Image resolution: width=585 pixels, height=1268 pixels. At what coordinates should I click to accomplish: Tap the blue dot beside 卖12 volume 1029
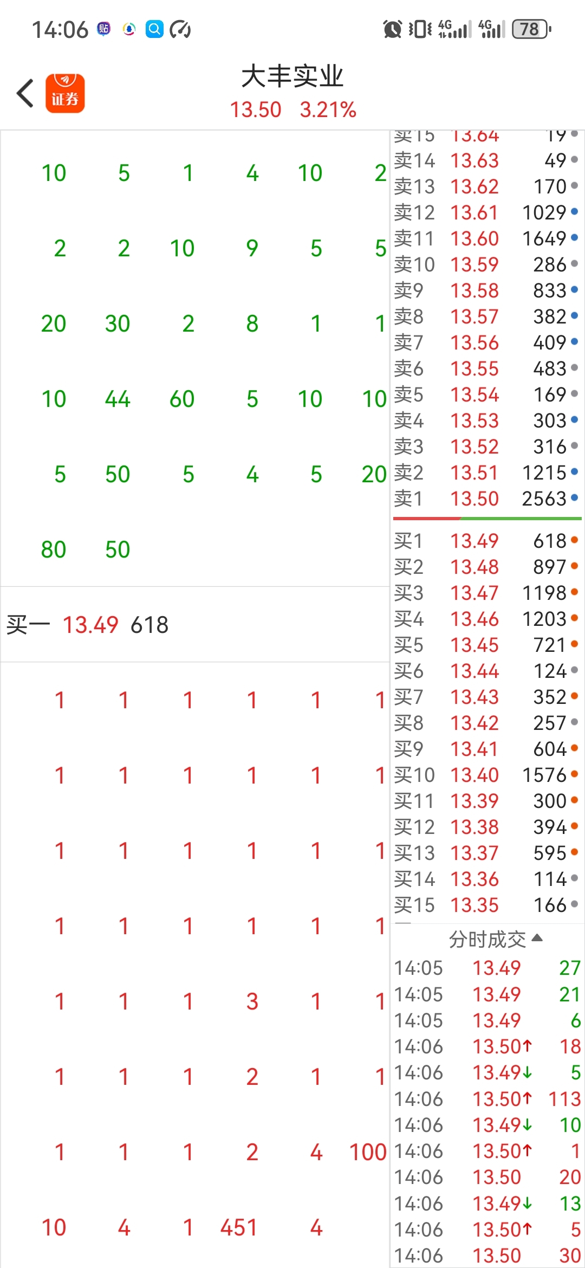pyautogui.click(x=575, y=211)
